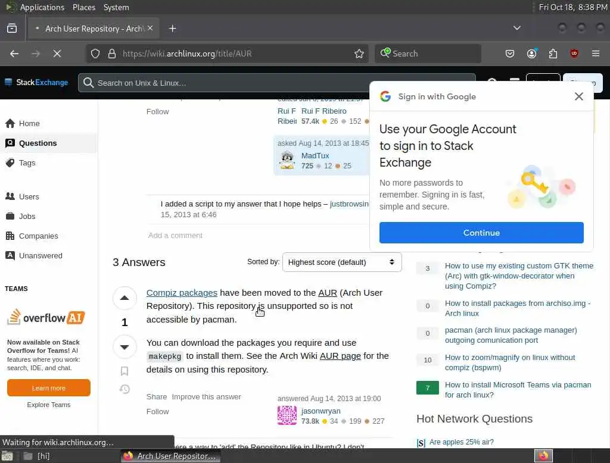Open the Places menu in top panel

click(83, 7)
